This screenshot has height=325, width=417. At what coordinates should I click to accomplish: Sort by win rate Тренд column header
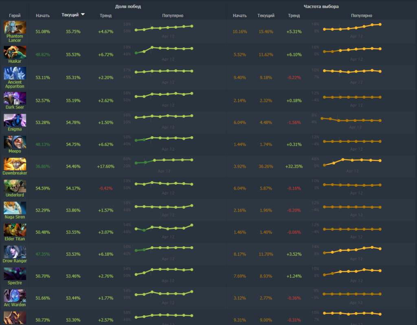tap(105, 15)
